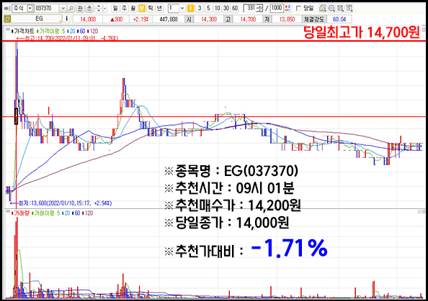Click the total bar count field 1000
Screen dimensions: 428x301
tap(277, 9)
